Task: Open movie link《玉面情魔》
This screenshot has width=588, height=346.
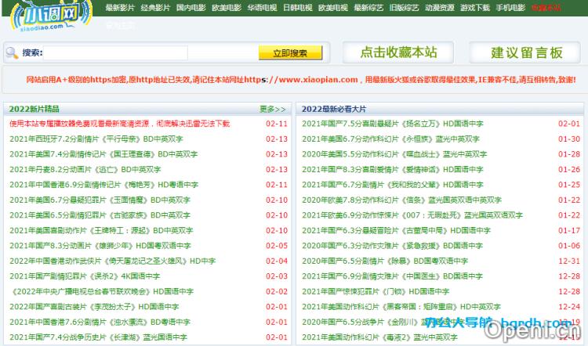Action: click(100, 200)
